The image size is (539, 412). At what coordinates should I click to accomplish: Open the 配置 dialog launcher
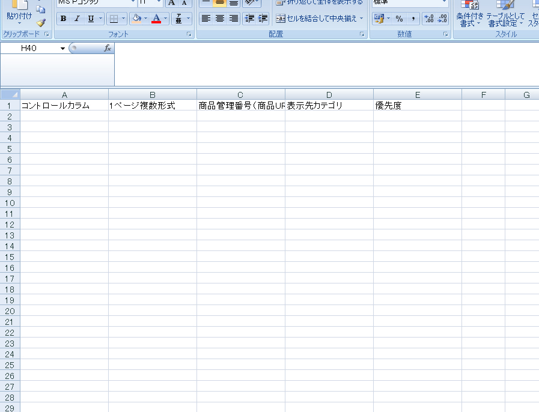tap(362, 34)
